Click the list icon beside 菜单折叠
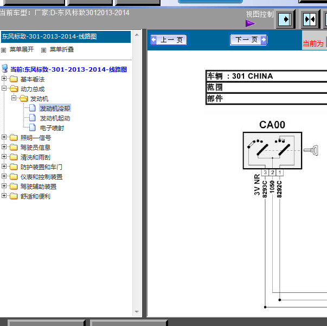This screenshot has height=326, width=327. (43, 50)
